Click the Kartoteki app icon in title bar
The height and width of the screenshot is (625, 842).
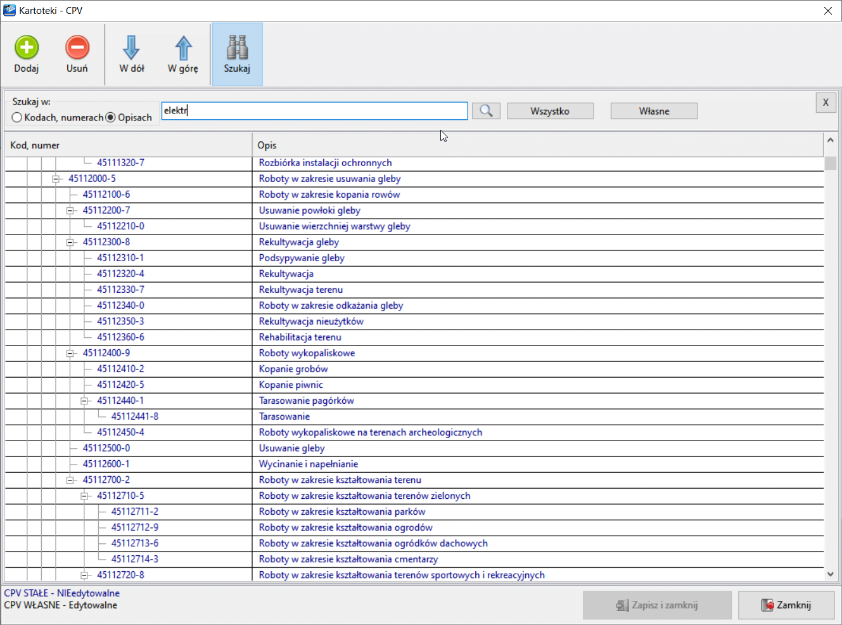[9, 10]
